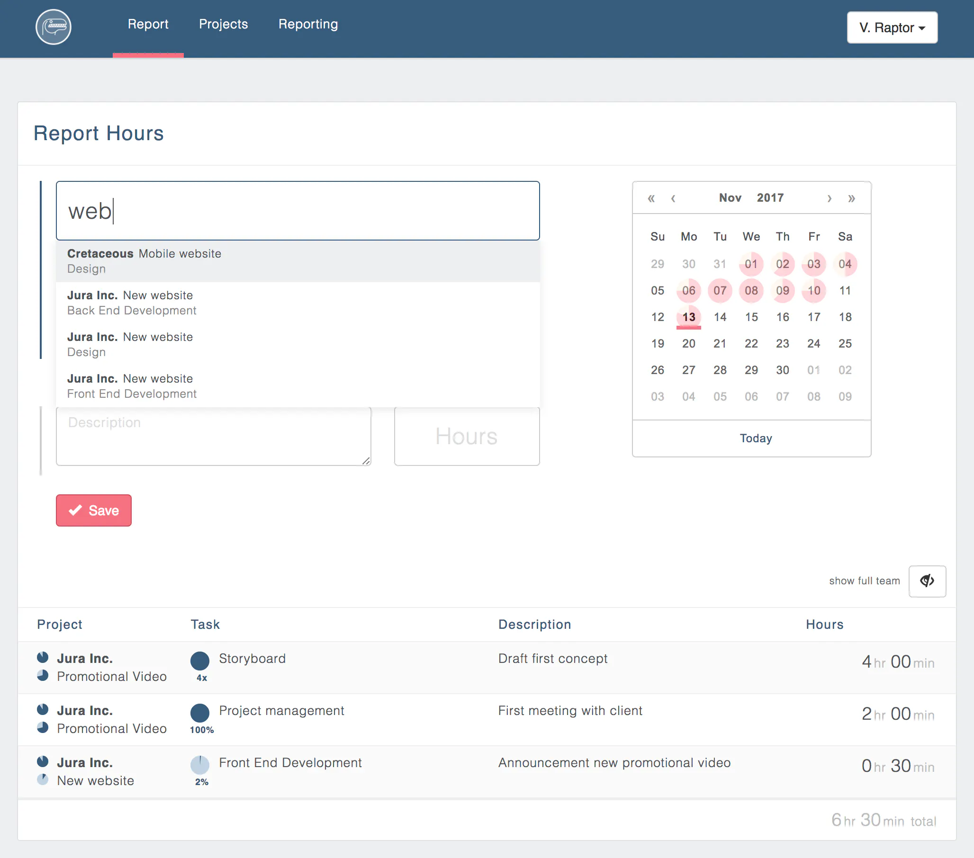Screen dimensions: 974x858
Task: Select November 14 in calendar
Action: 720,317
